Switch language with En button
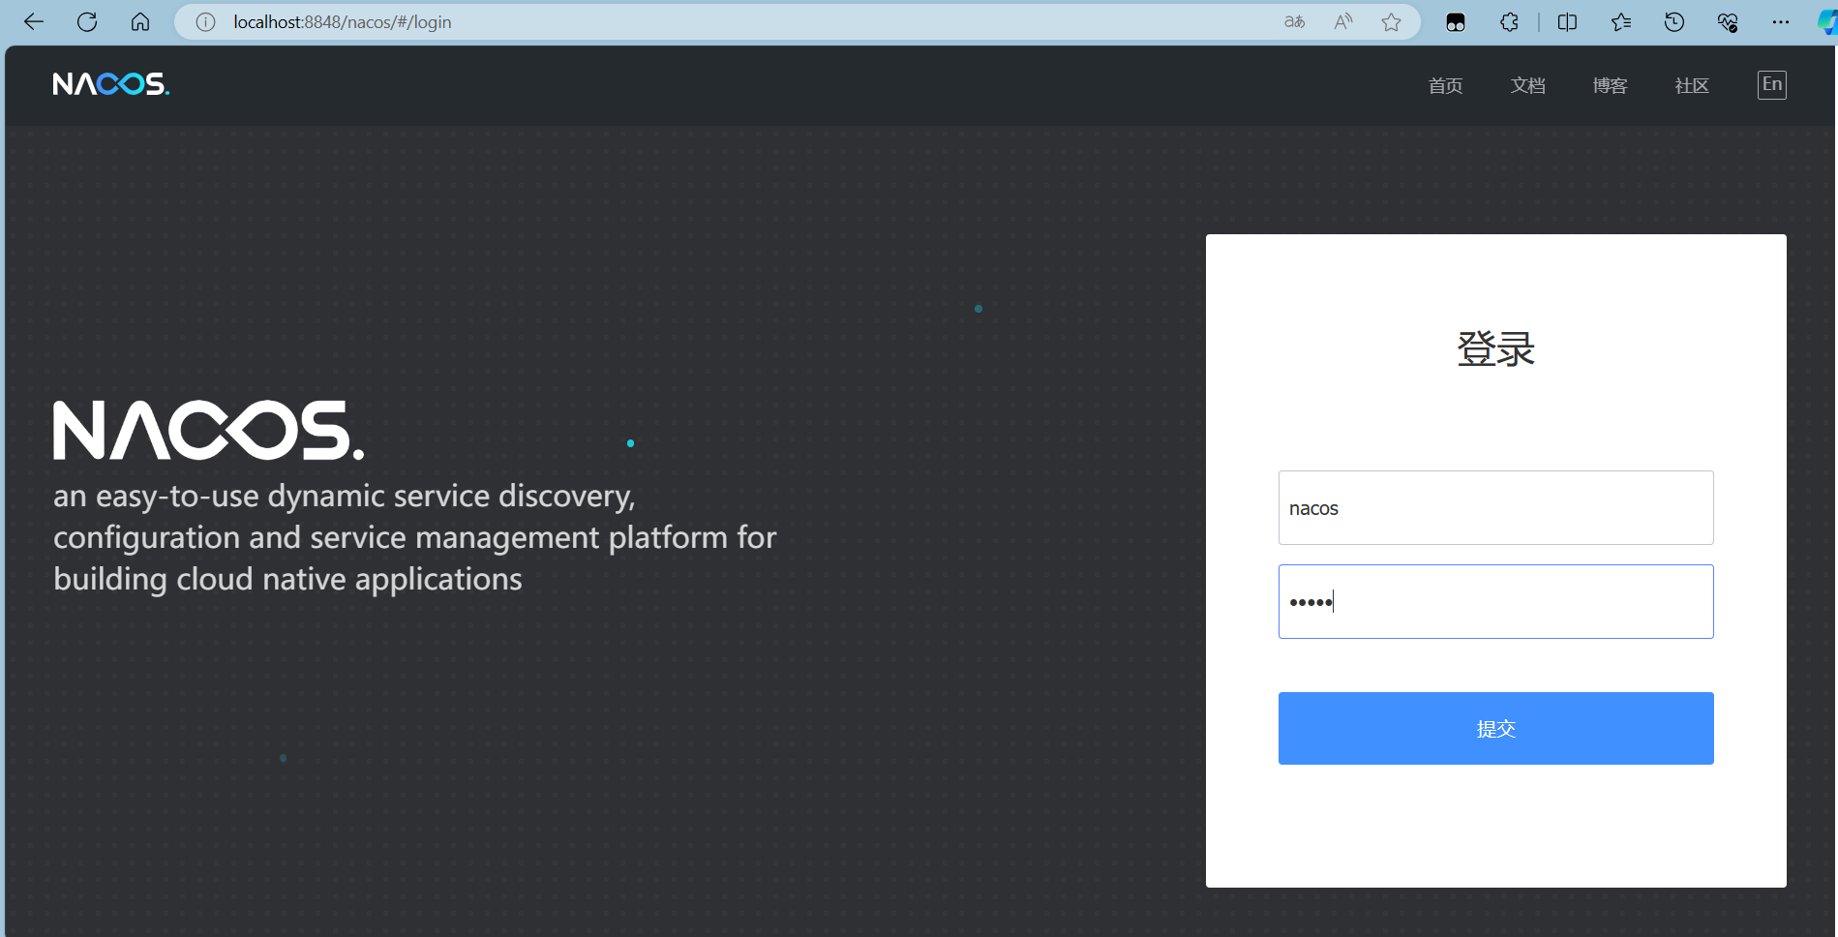Screen dimensions: 1838x937 [x=1772, y=85]
